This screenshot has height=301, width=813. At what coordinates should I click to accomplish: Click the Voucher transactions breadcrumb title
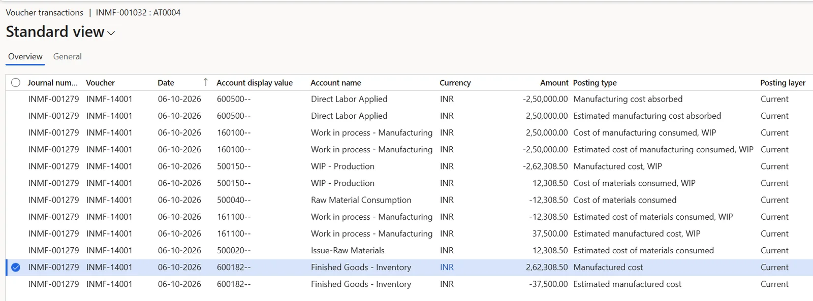pyautogui.click(x=45, y=13)
